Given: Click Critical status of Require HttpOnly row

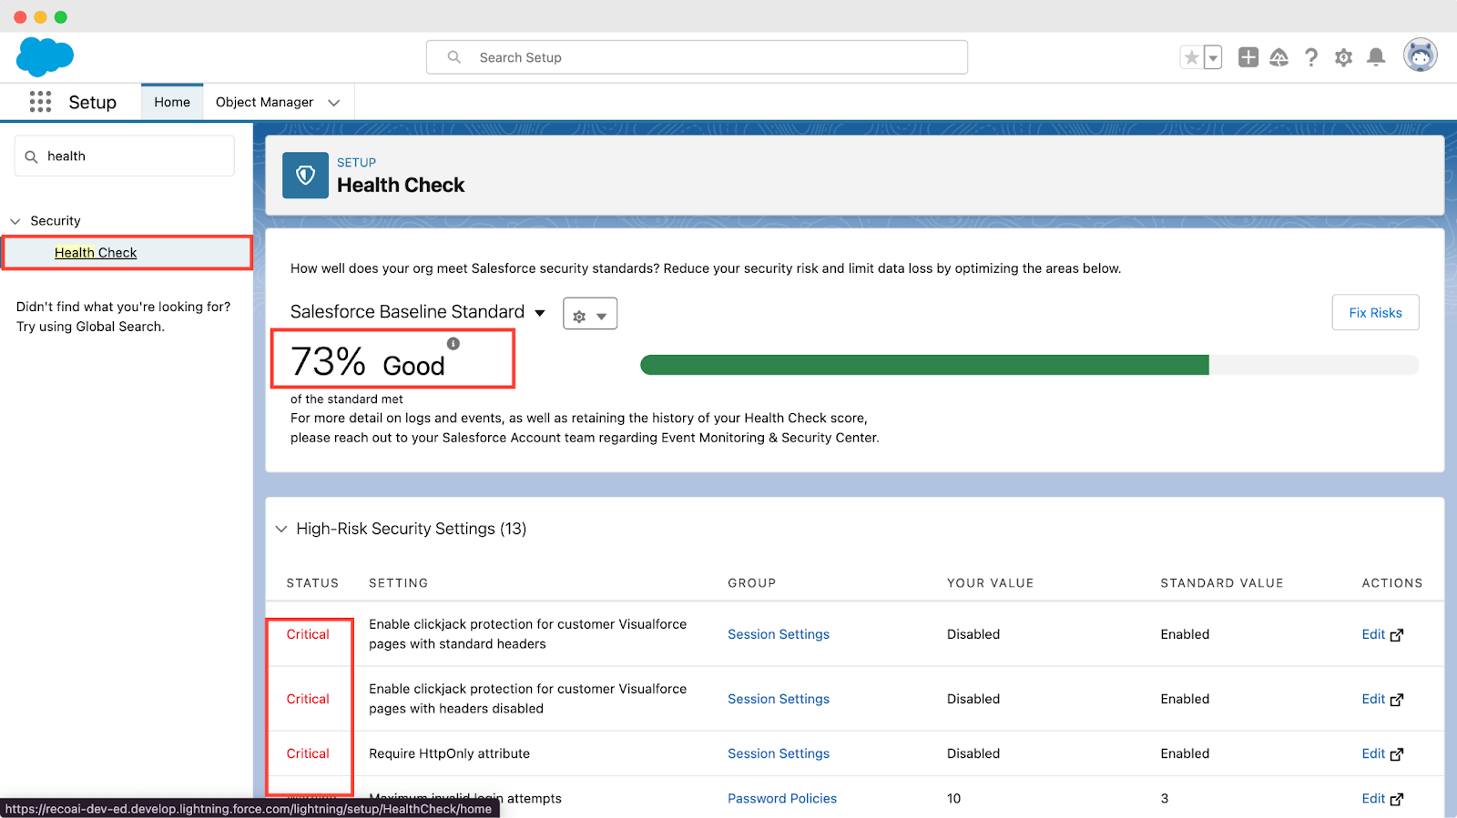Looking at the screenshot, I should (308, 753).
